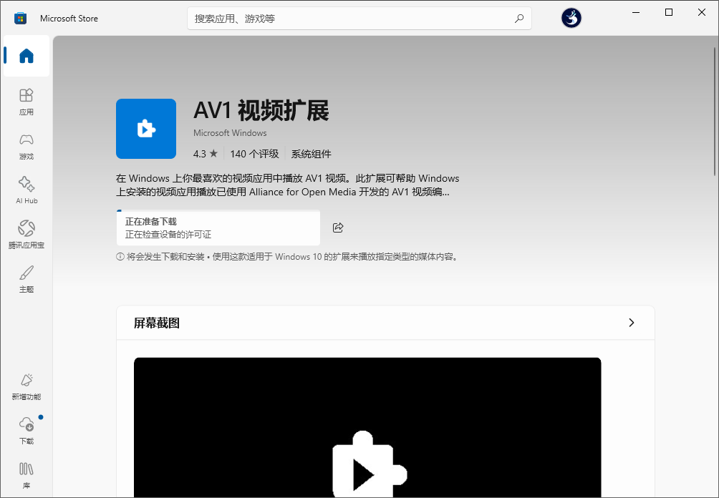Viewport: 719px width, 498px height.
Task: Open the 应用 (Apps) section
Action: (26, 102)
